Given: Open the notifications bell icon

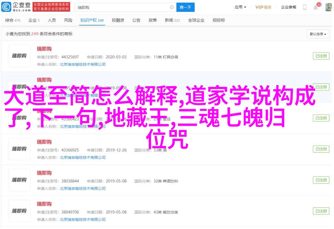Looking at the screenshot, I should (x=315, y=8).
